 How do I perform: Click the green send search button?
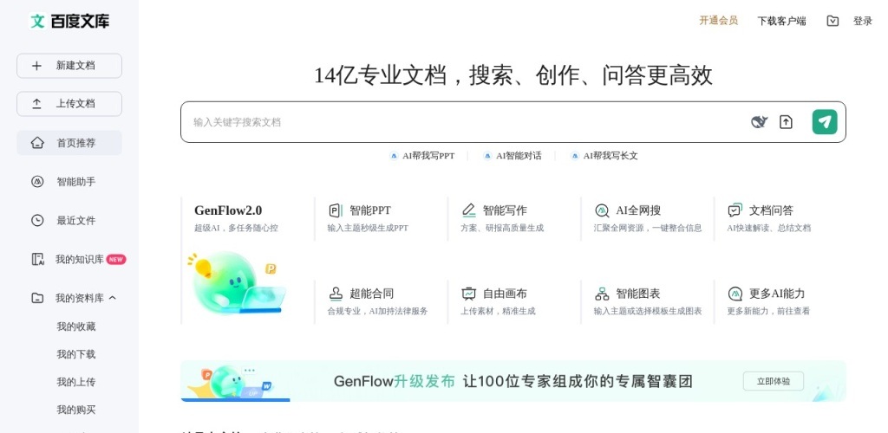click(825, 122)
